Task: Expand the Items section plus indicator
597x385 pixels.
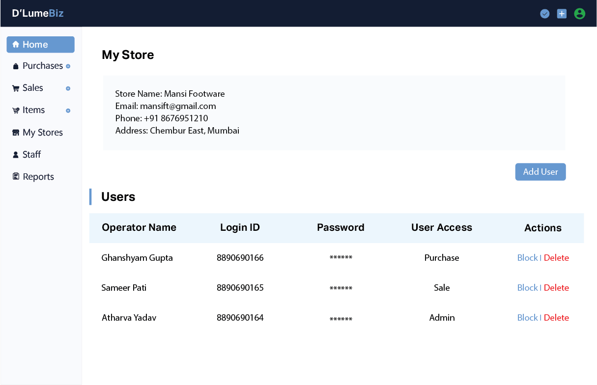Action: coord(68,110)
